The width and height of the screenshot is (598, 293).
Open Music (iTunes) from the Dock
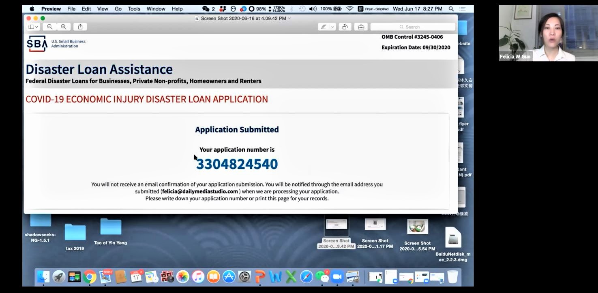(x=198, y=277)
